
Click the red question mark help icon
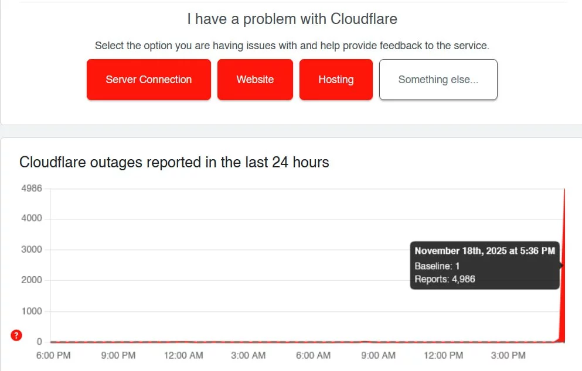click(x=16, y=335)
